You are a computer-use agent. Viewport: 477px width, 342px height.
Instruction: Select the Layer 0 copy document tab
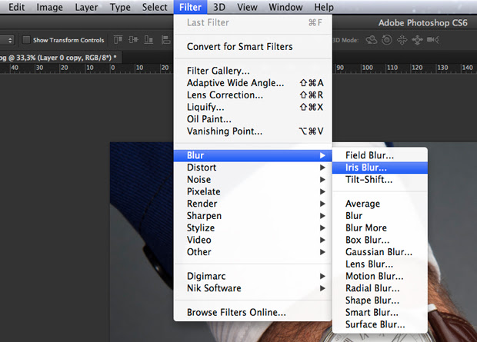[59, 58]
